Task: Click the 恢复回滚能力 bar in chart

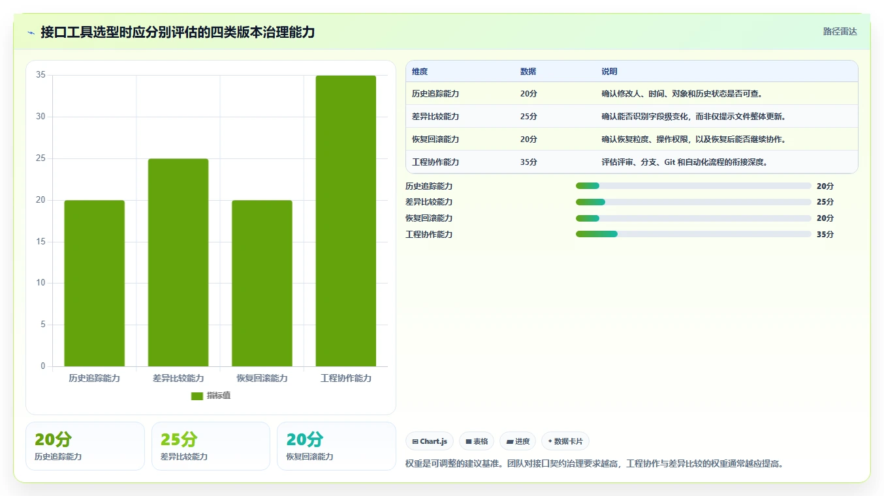Action: [262, 283]
